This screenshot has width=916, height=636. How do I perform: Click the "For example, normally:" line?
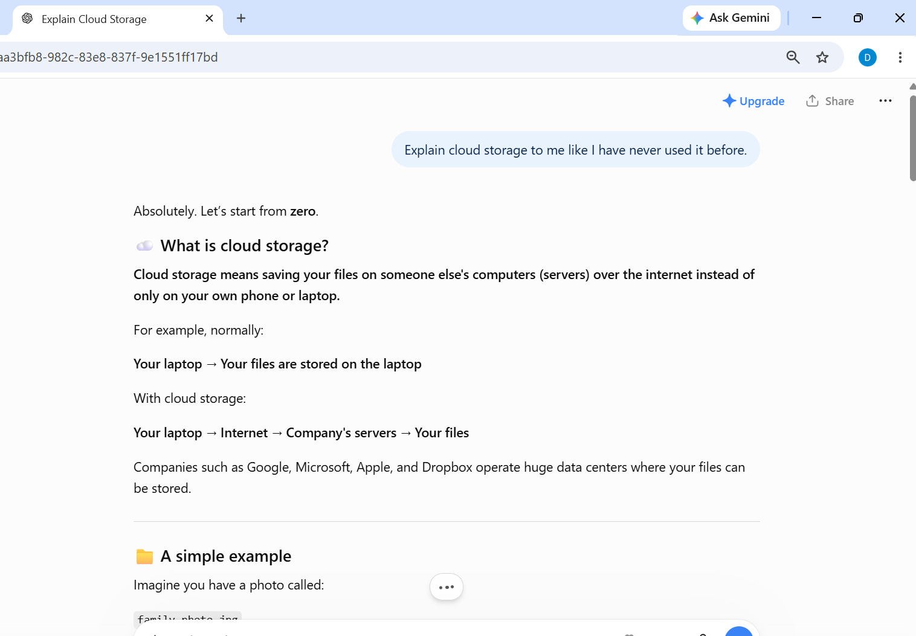click(x=199, y=330)
